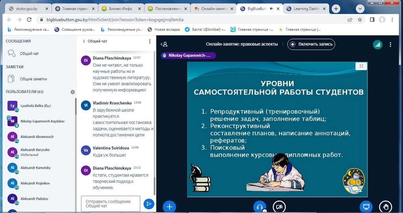Image resolution: width=403 pixels, height=213 pixels.
Task: Open manage users gear settings
Action: click(72, 92)
